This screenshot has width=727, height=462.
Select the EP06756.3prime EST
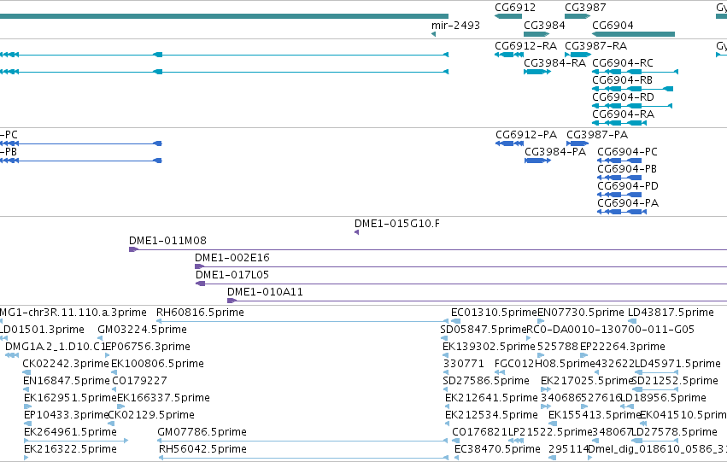coord(148,347)
